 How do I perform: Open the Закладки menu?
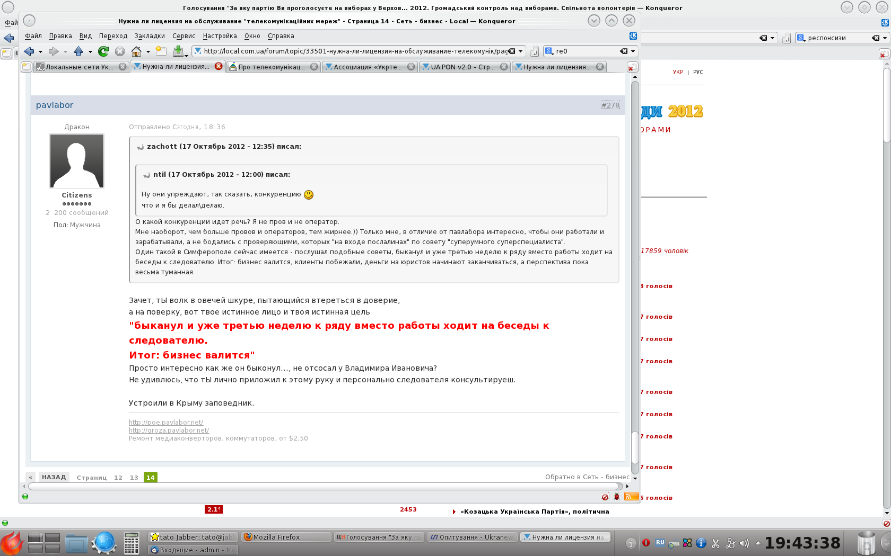[150, 36]
